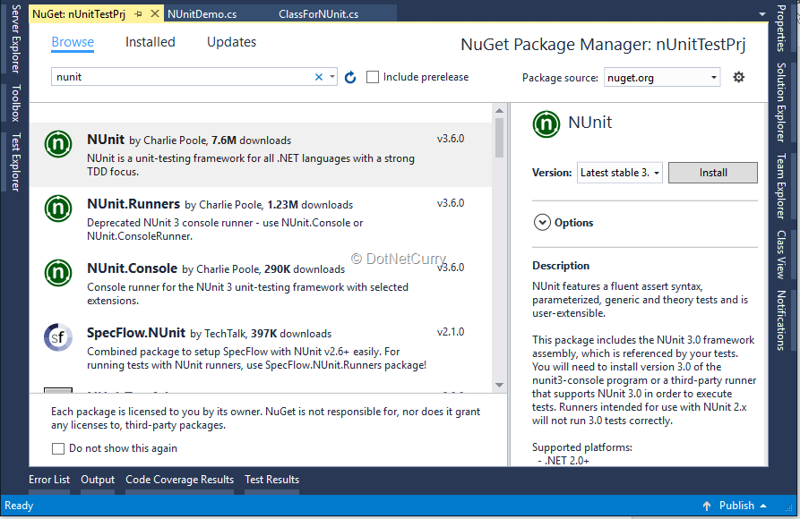Select the NUnit.Console package title

[x=133, y=268]
